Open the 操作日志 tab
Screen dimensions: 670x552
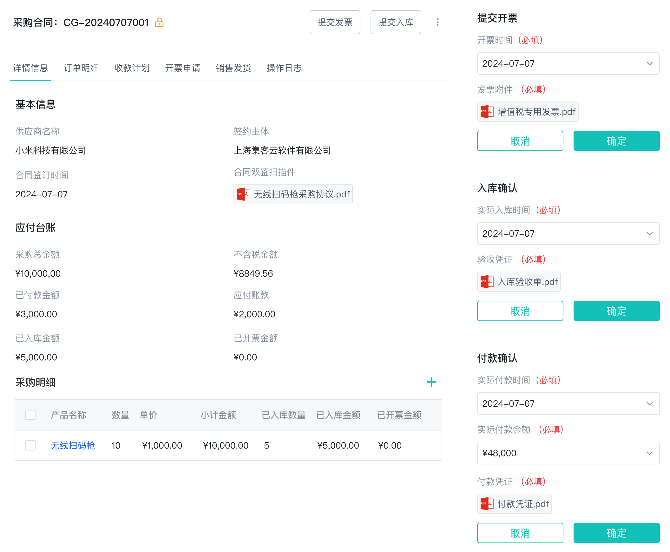click(284, 68)
